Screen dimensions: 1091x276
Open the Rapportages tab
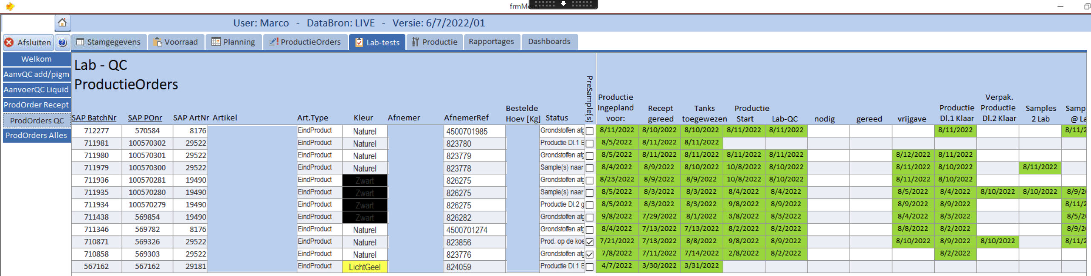click(x=491, y=42)
